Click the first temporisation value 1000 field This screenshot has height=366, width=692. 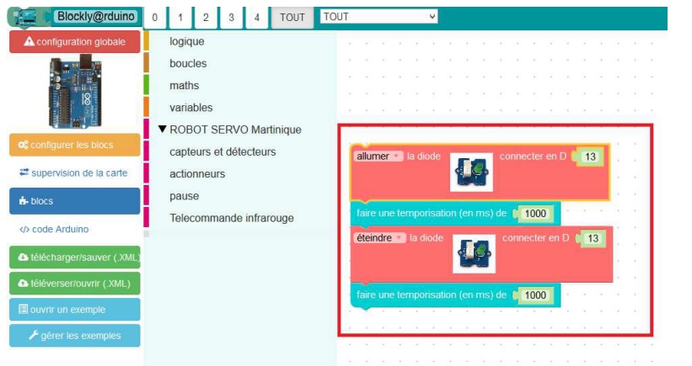tap(535, 214)
